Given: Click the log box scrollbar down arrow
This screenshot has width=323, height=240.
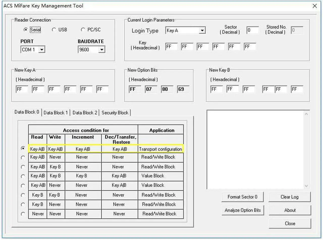Looking at the screenshot, I should pyautogui.click(x=306, y=186).
